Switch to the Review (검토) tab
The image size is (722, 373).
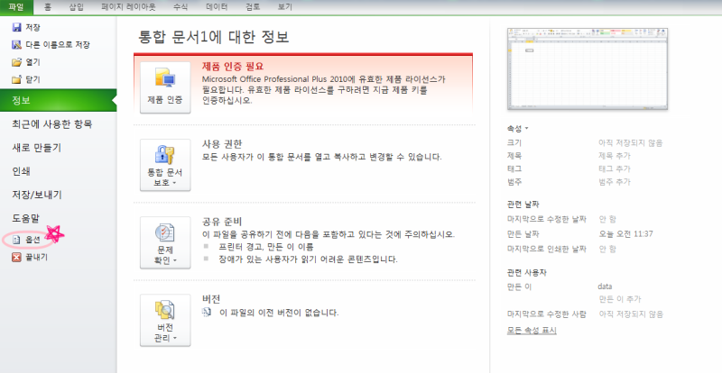tap(253, 7)
